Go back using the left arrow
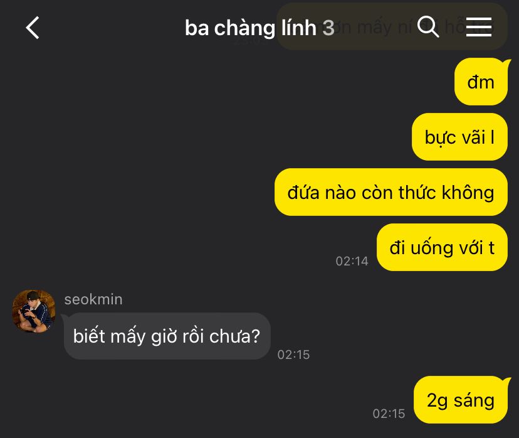This screenshot has height=438, width=519. (33, 28)
